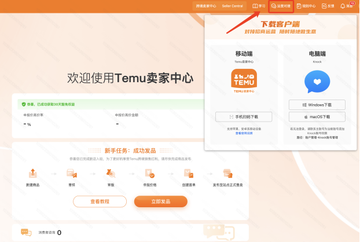Screen dimensions: 360x242
Task: Click the 新手任务:成功发品 heading
Action: click(x=130, y=151)
